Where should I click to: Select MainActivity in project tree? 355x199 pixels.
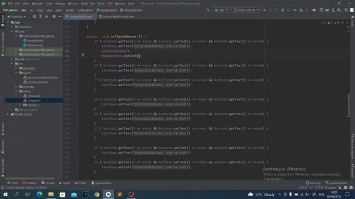[33, 45]
